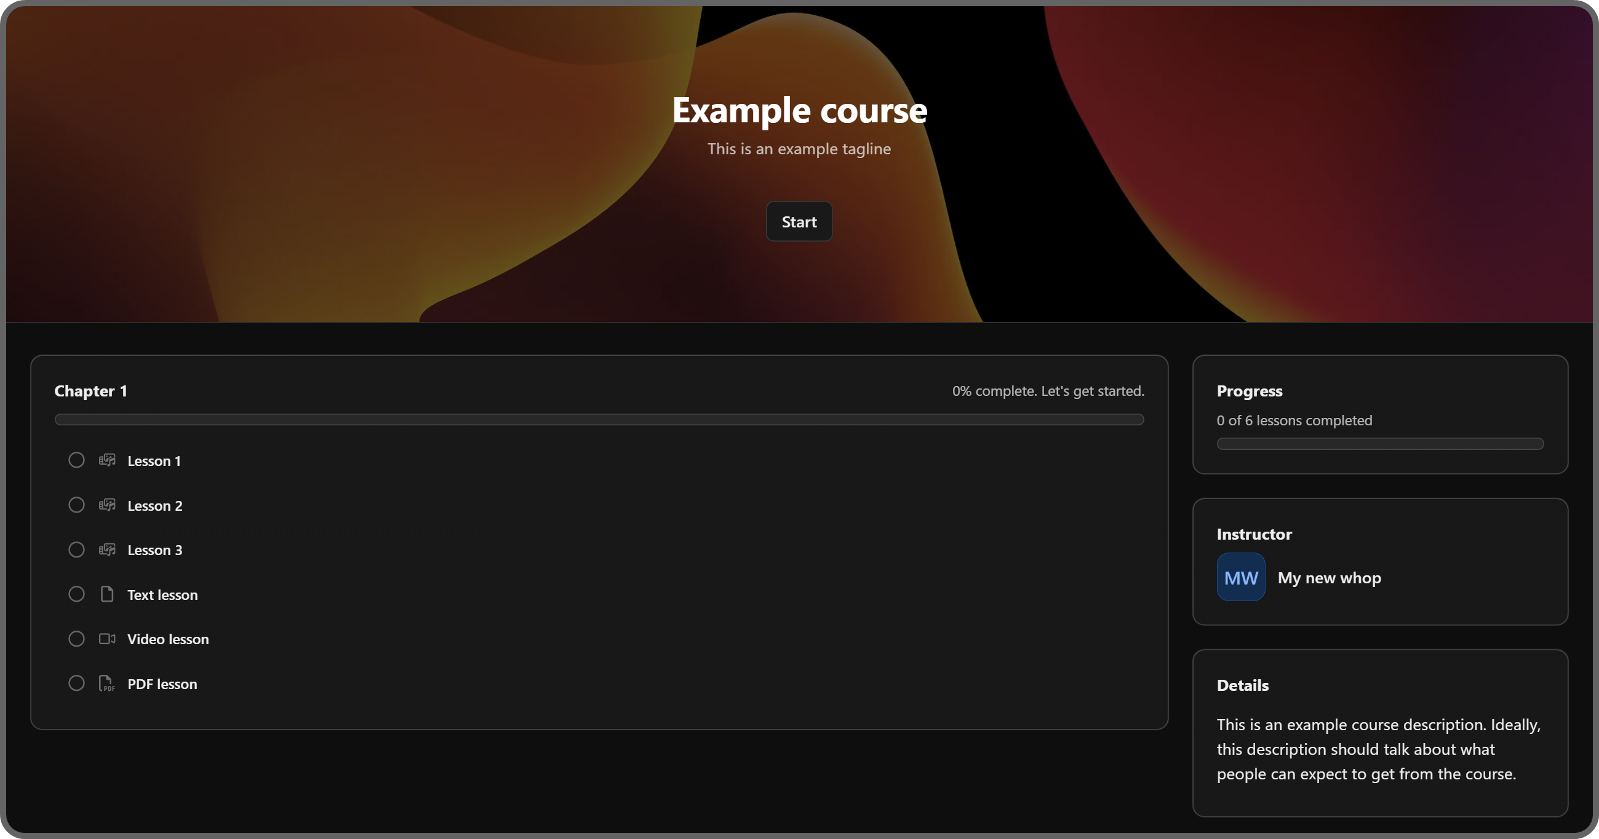Open the Video lesson

click(x=167, y=639)
